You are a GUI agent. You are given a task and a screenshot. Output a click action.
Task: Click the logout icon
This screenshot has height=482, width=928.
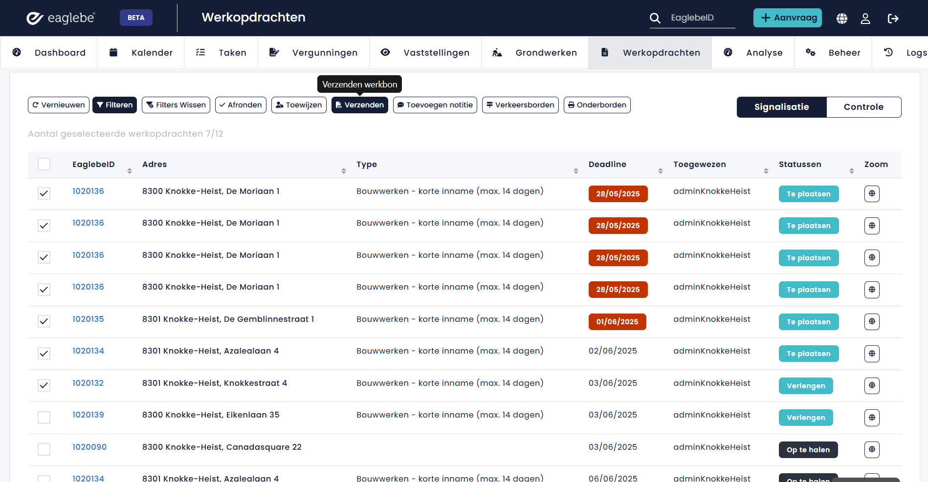(x=893, y=19)
